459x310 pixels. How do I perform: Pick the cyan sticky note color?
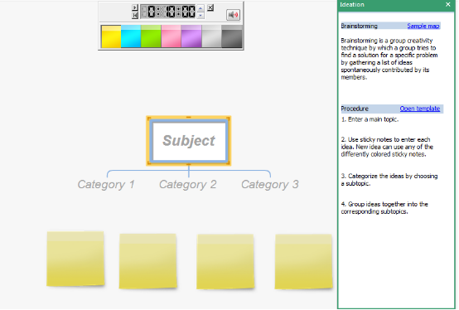[131, 36]
